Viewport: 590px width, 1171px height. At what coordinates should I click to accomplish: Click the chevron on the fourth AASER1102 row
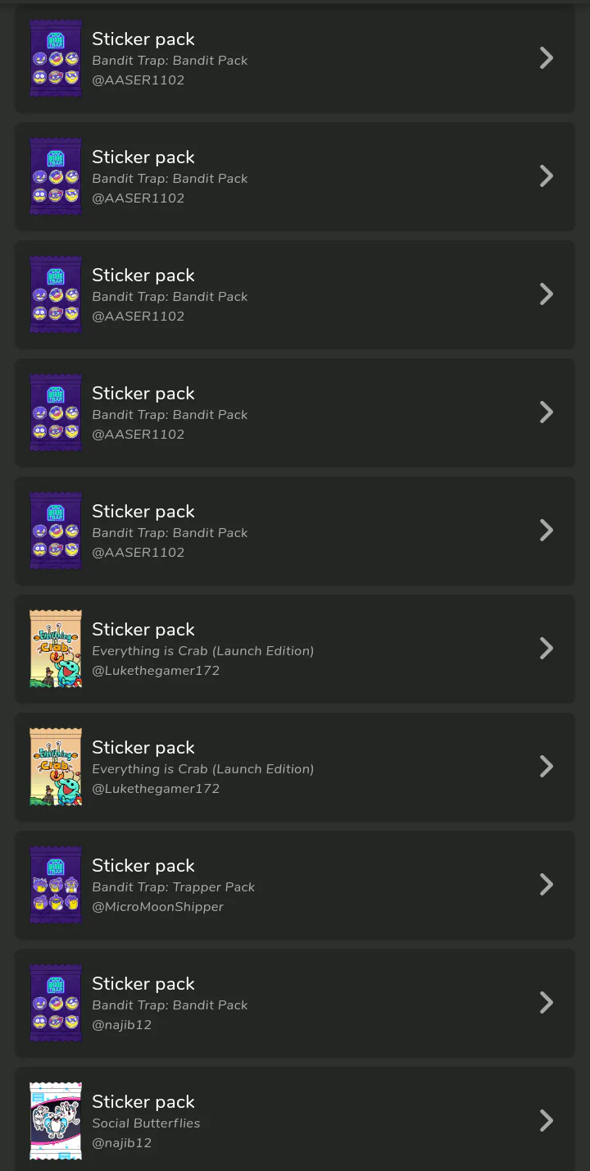tap(547, 412)
